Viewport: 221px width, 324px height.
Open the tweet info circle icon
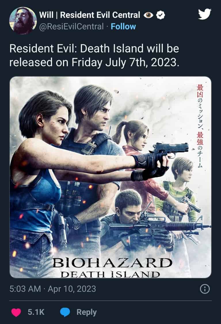click(x=205, y=289)
